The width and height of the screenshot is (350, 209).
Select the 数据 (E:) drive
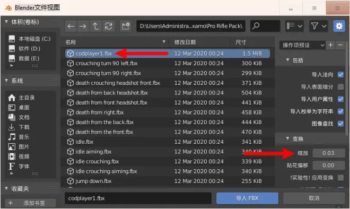[30, 58]
